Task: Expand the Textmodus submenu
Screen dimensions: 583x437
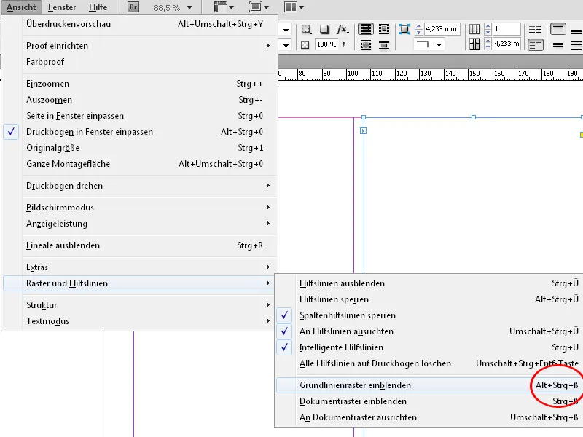Action: pyautogui.click(x=140, y=321)
